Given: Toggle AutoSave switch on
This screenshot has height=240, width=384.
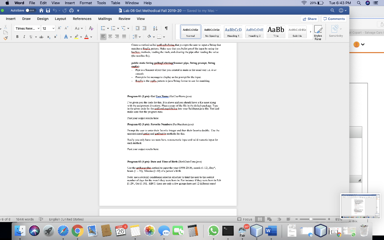Looking at the screenshot, I should (31, 10).
